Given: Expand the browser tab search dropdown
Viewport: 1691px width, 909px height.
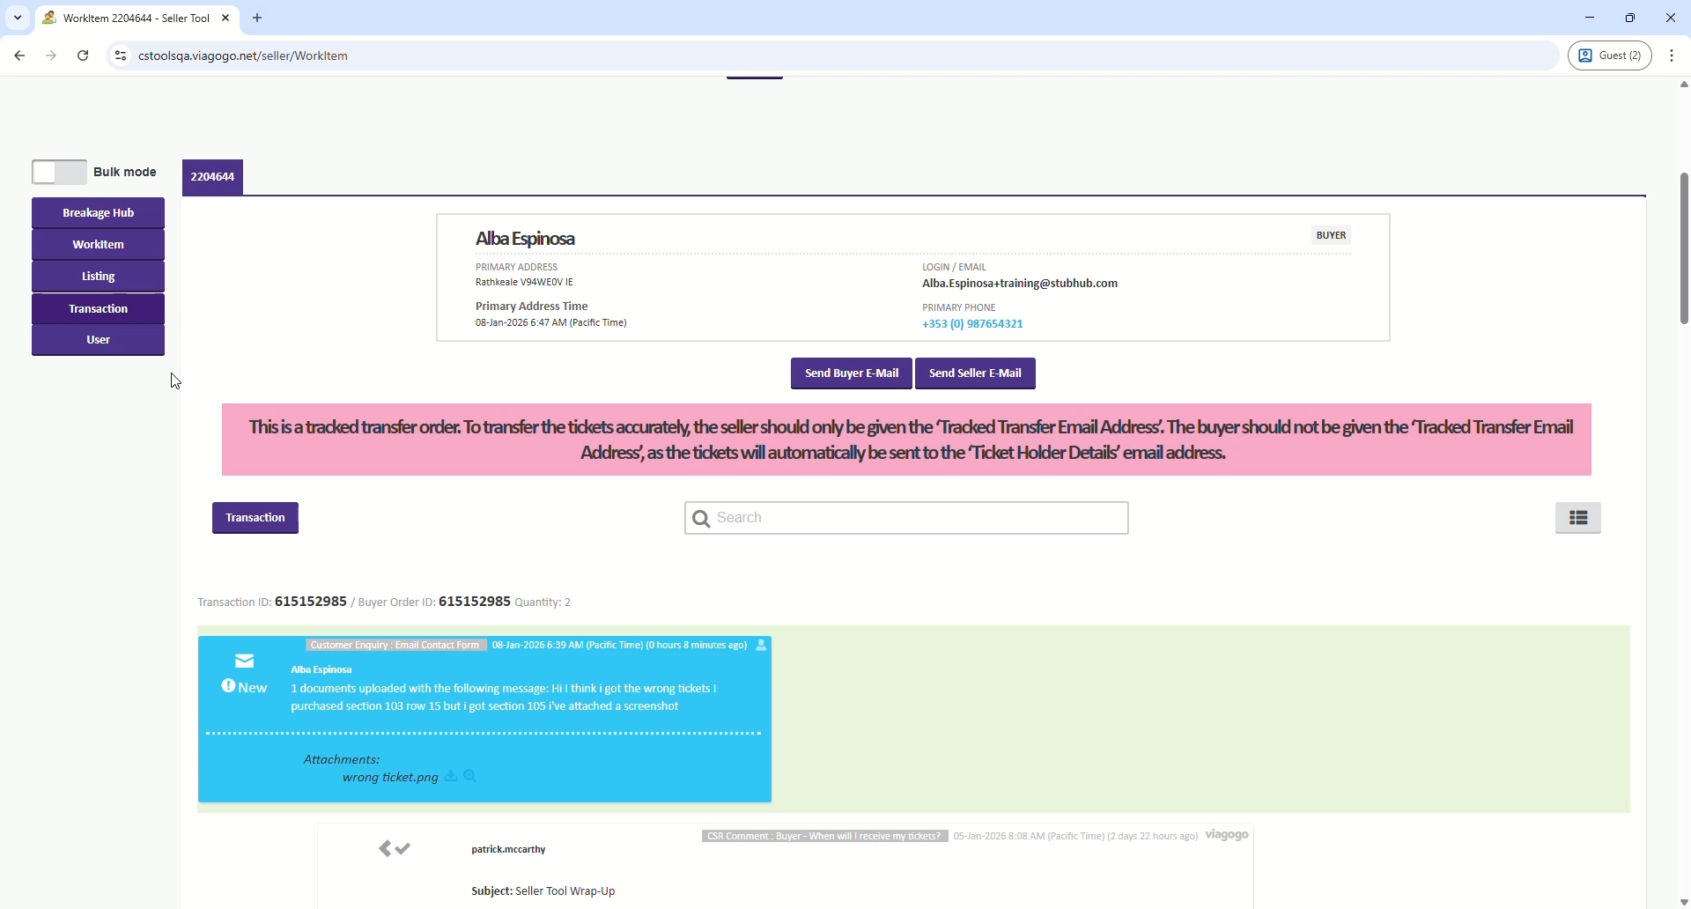Looking at the screenshot, I should tap(18, 18).
